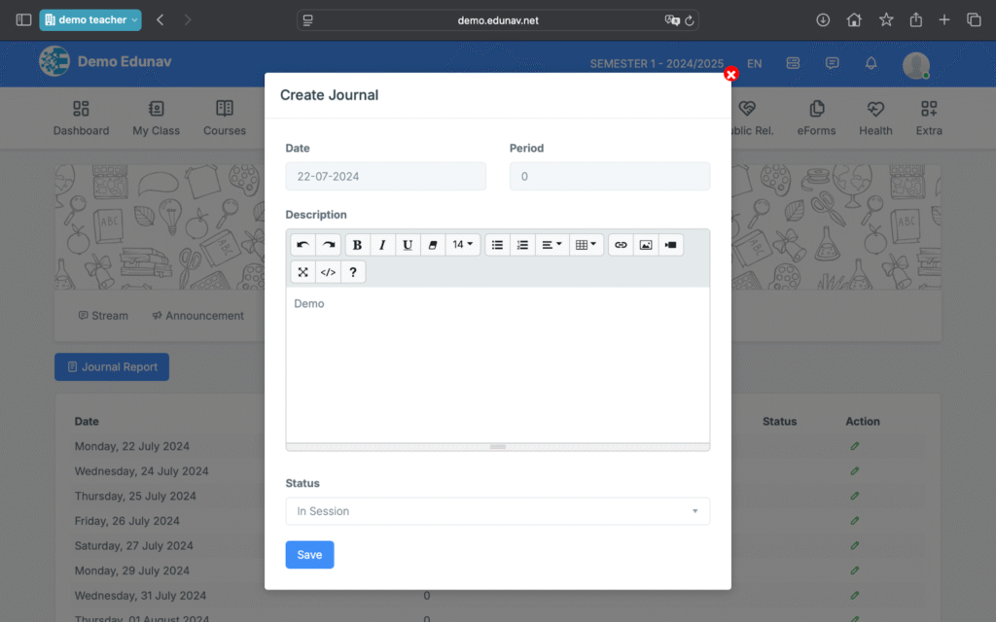
Task: Click the Safari back navigation arrow
Action: 160,19
